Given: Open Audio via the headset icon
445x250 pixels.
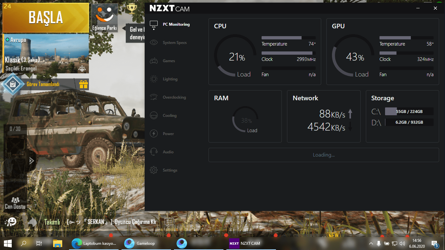Looking at the screenshot, I should 153,152.
